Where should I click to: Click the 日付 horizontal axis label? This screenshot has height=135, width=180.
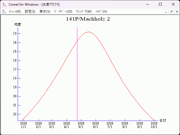163,121
